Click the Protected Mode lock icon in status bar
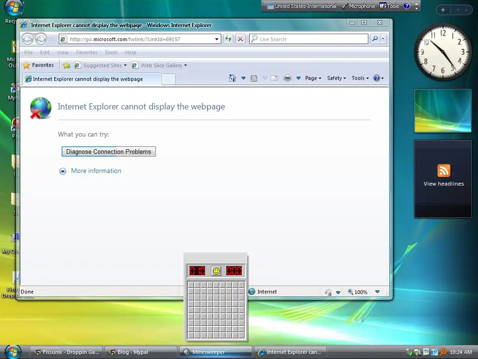This screenshot has width=478, height=359. (328, 292)
